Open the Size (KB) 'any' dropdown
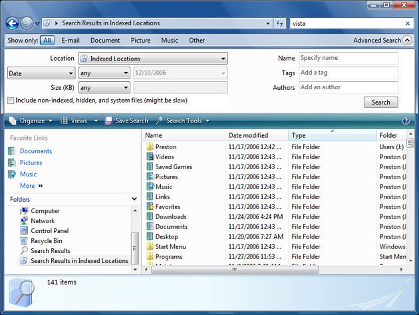This screenshot has width=419, height=315. coord(104,87)
